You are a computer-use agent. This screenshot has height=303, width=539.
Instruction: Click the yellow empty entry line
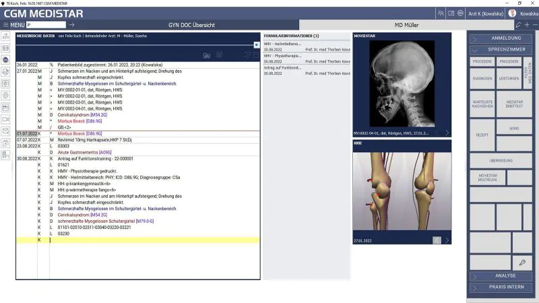pyautogui.click(x=138, y=240)
